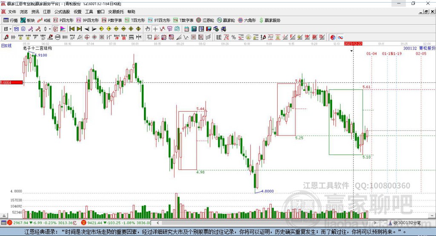Open the 行情 quotes view
The image size is (436, 236).
click(11, 20)
